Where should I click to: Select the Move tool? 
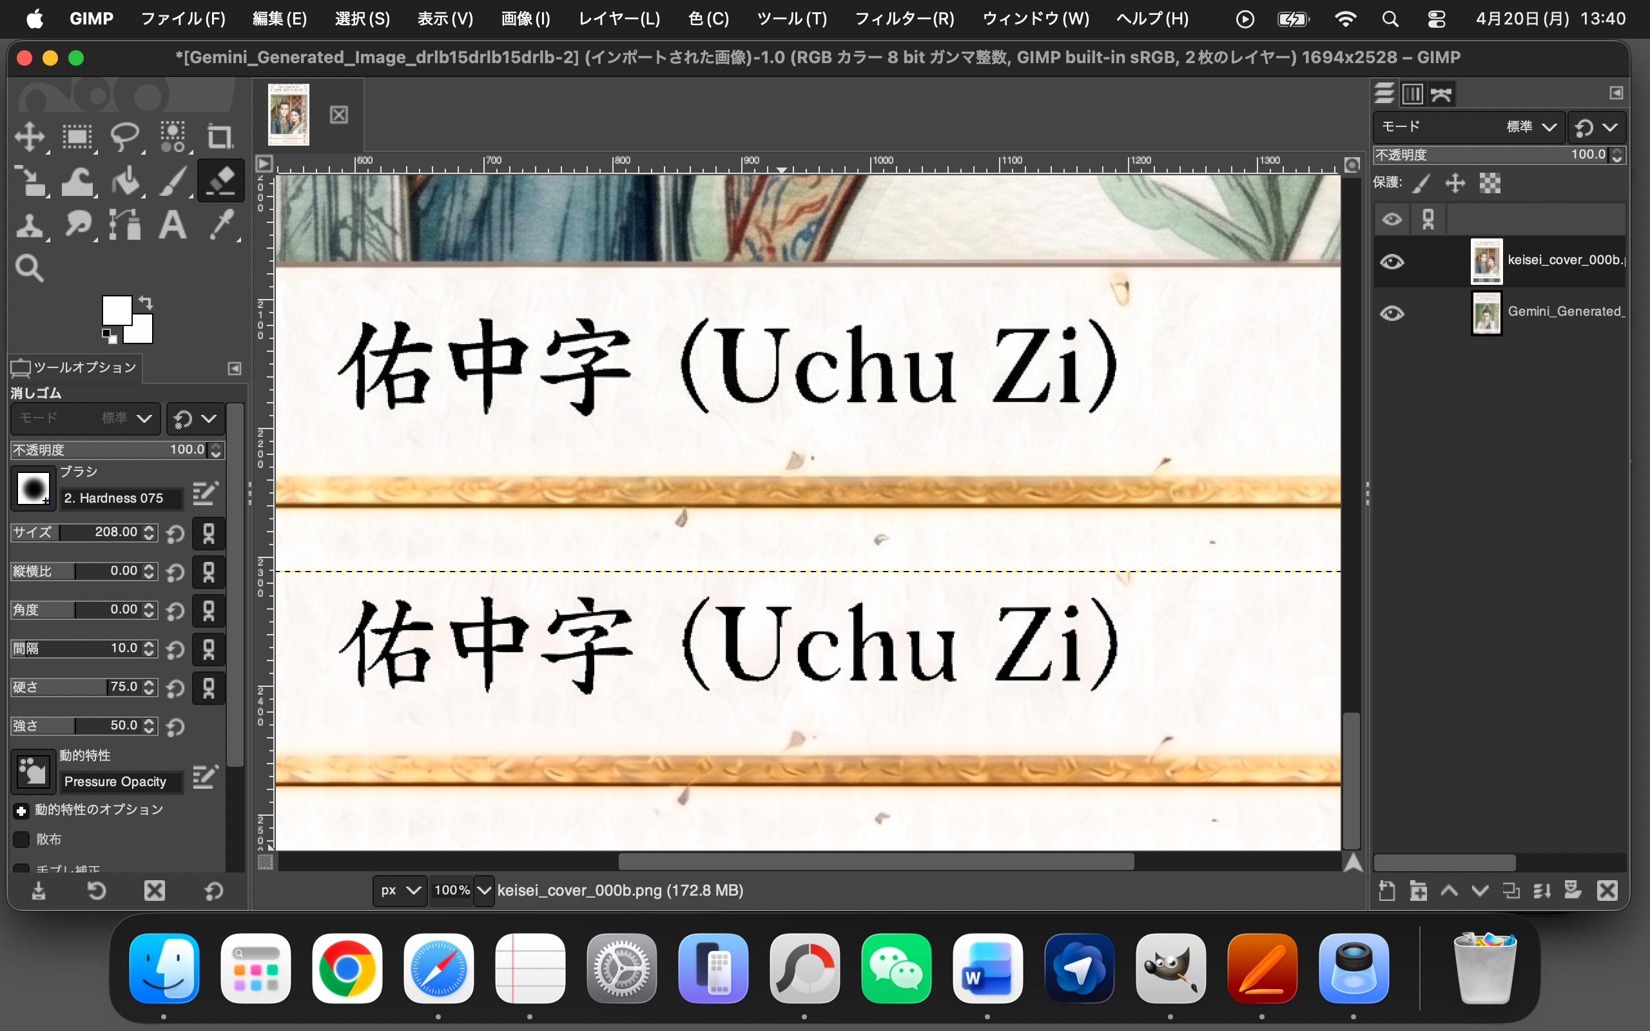point(29,137)
